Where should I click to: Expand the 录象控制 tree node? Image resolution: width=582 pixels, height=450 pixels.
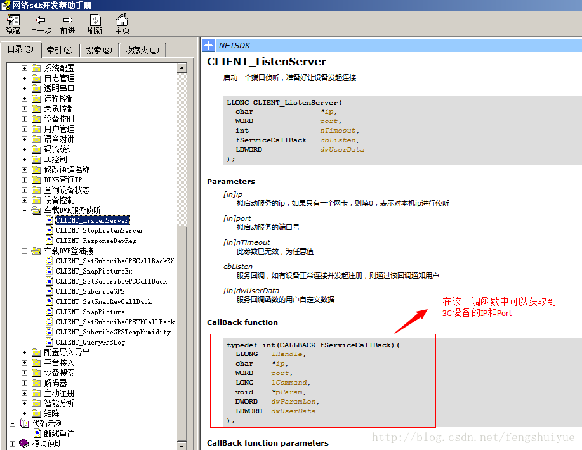click(24, 109)
